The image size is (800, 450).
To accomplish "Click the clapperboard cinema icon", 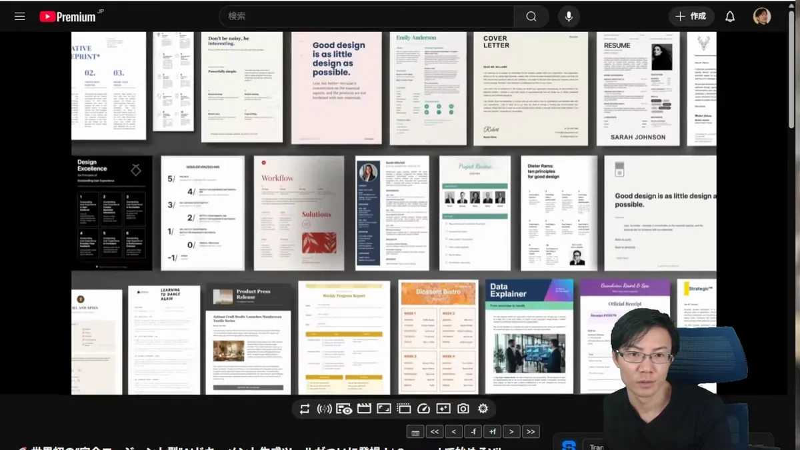I will 364,409.
